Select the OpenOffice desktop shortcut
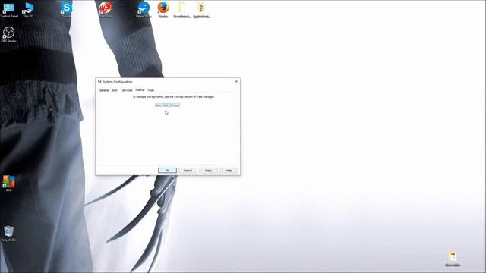This screenshot has width=486, height=273. 144,10
